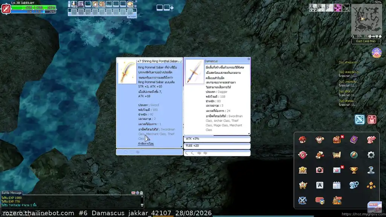Expand the hotbar arrow below last slot
Screen dimensions: 386x217
pyautogui.click(x=136, y=6)
